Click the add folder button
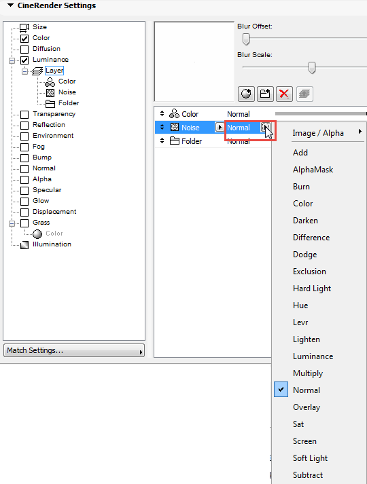This screenshot has height=484, width=367. (265, 94)
